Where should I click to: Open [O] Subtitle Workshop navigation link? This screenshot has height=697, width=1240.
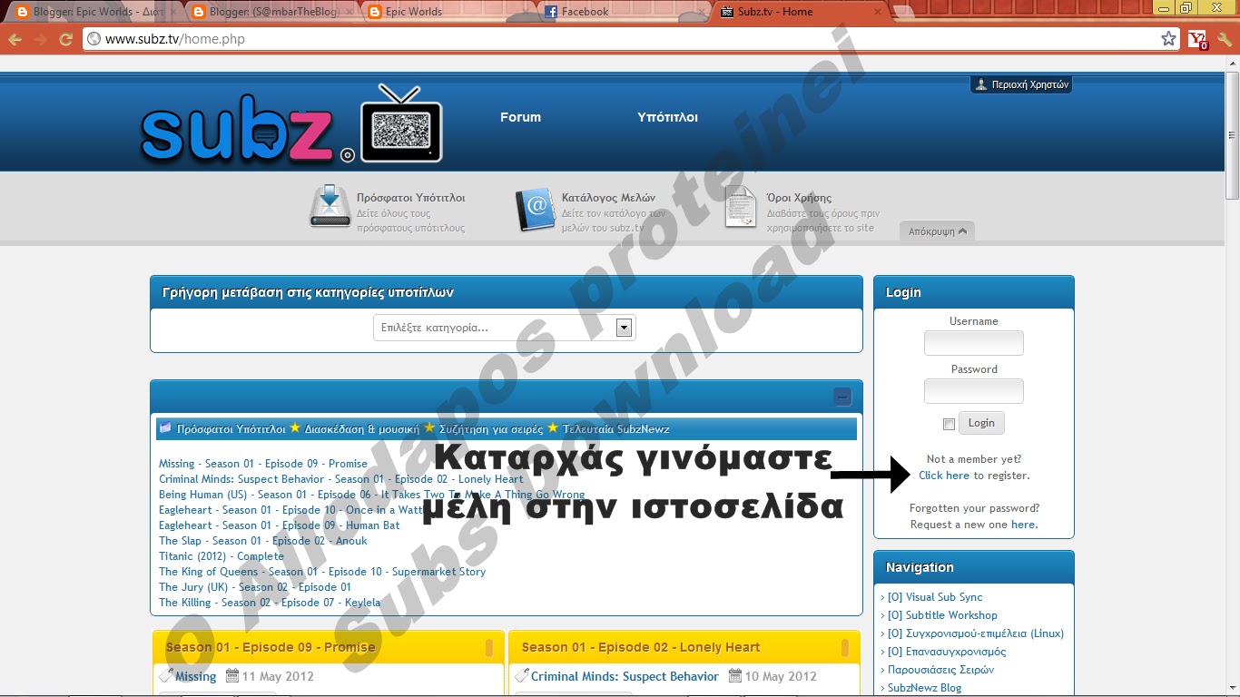click(x=942, y=615)
